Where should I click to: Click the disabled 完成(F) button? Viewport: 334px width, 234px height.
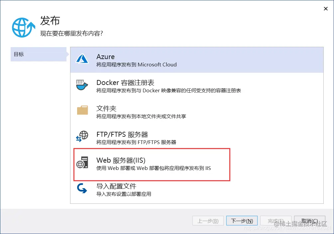[276, 220]
